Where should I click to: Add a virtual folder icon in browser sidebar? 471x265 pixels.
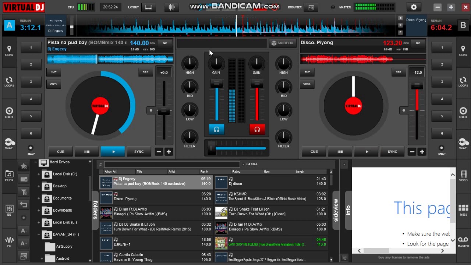(x=24, y=179)
